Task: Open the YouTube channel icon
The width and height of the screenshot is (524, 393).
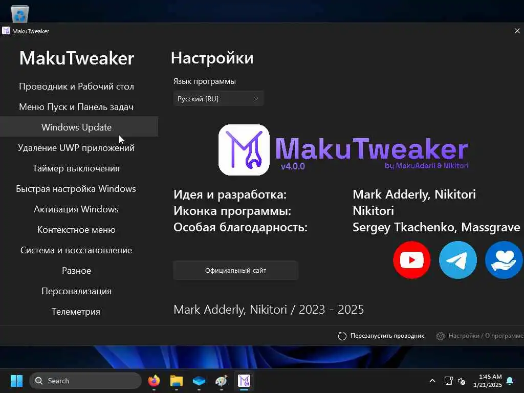Action: 412,260
